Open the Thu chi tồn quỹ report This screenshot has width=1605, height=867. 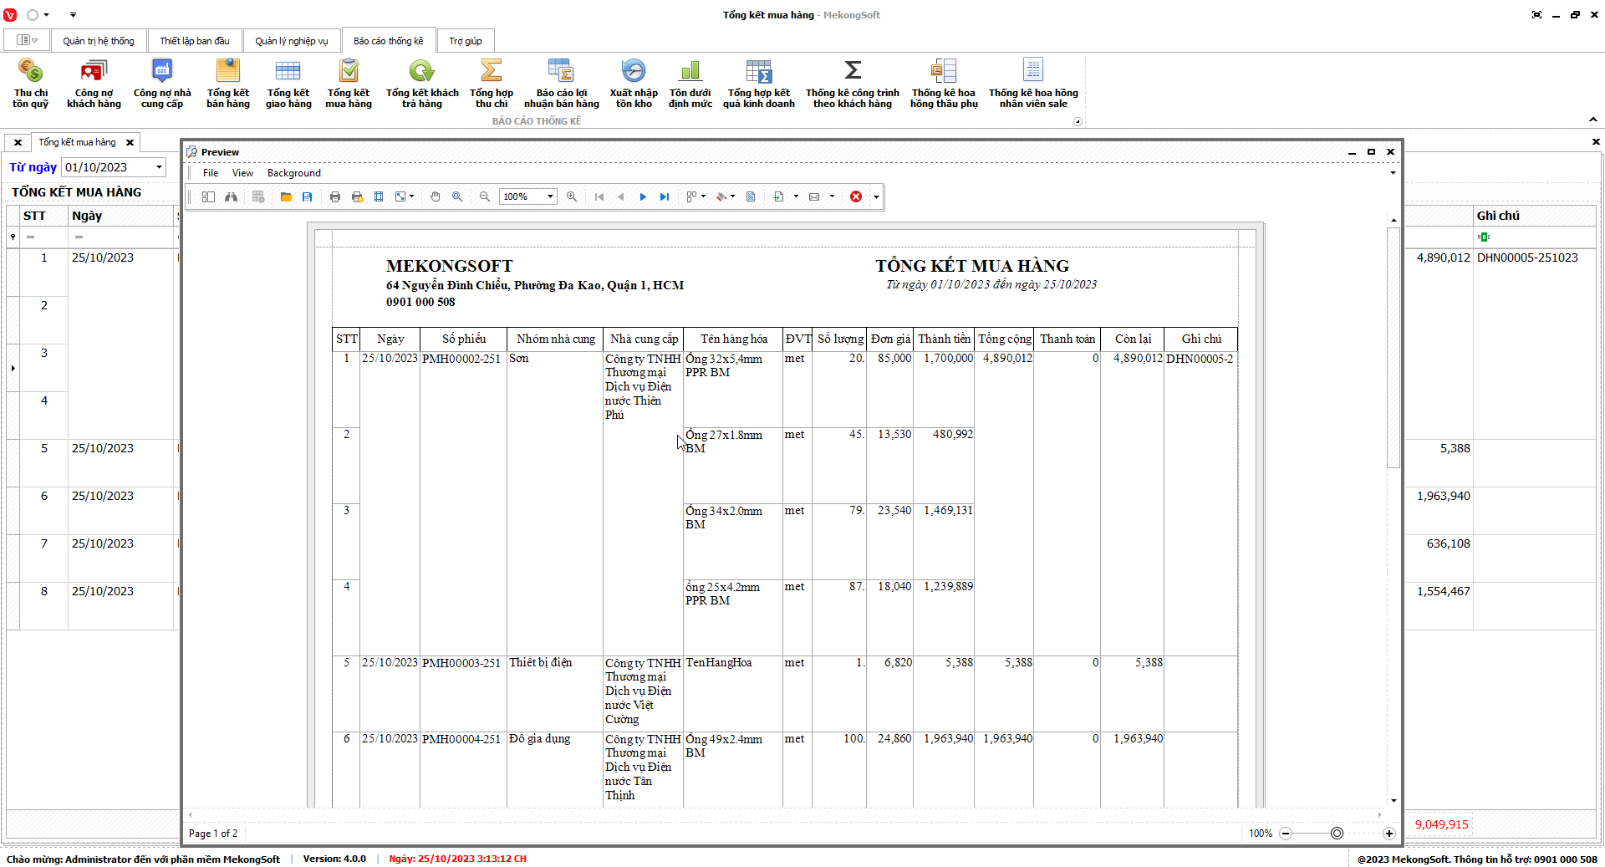(x=30, y=84)
